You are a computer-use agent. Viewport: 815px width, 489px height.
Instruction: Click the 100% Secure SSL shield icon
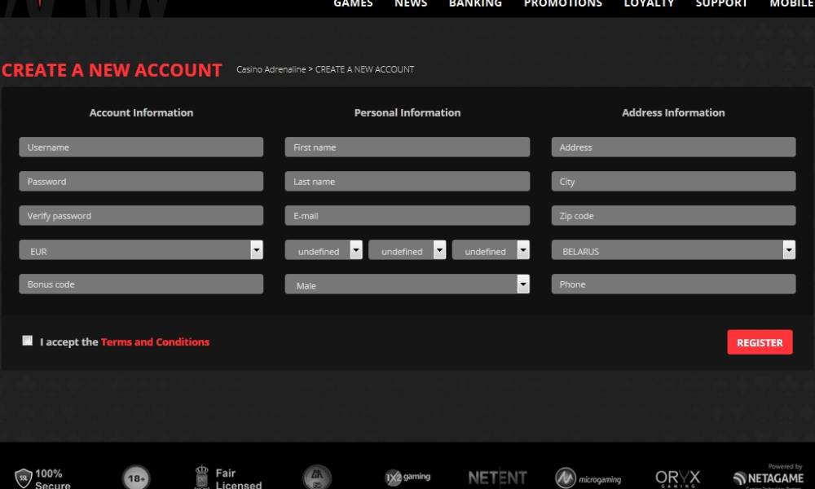coord(23,478)
